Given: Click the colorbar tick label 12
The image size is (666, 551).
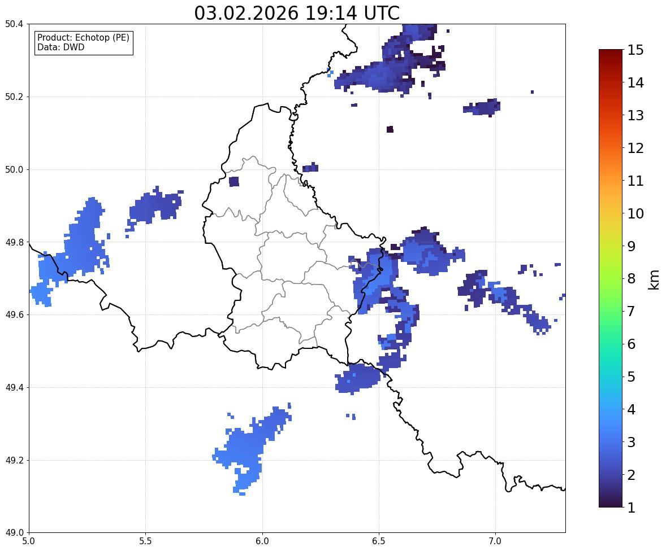Looking at the screenshot, I should (x=635, y=148).
